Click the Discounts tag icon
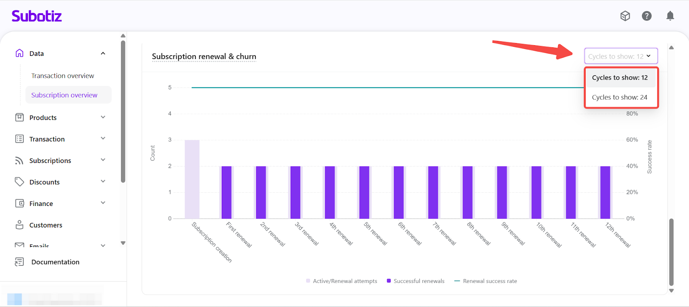The width and height of the screenshot is (689, 307). [19, 182]
